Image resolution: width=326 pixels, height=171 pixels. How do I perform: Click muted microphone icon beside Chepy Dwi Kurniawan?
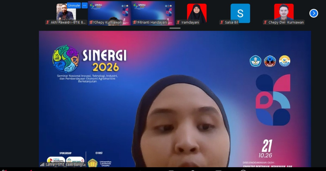(x=265, y=22)
